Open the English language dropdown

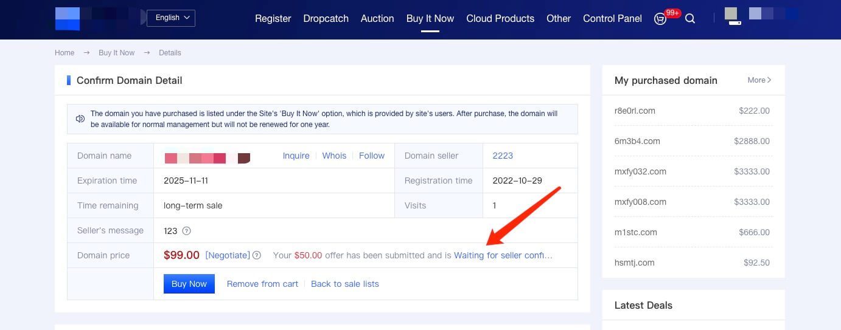(171, 18)
